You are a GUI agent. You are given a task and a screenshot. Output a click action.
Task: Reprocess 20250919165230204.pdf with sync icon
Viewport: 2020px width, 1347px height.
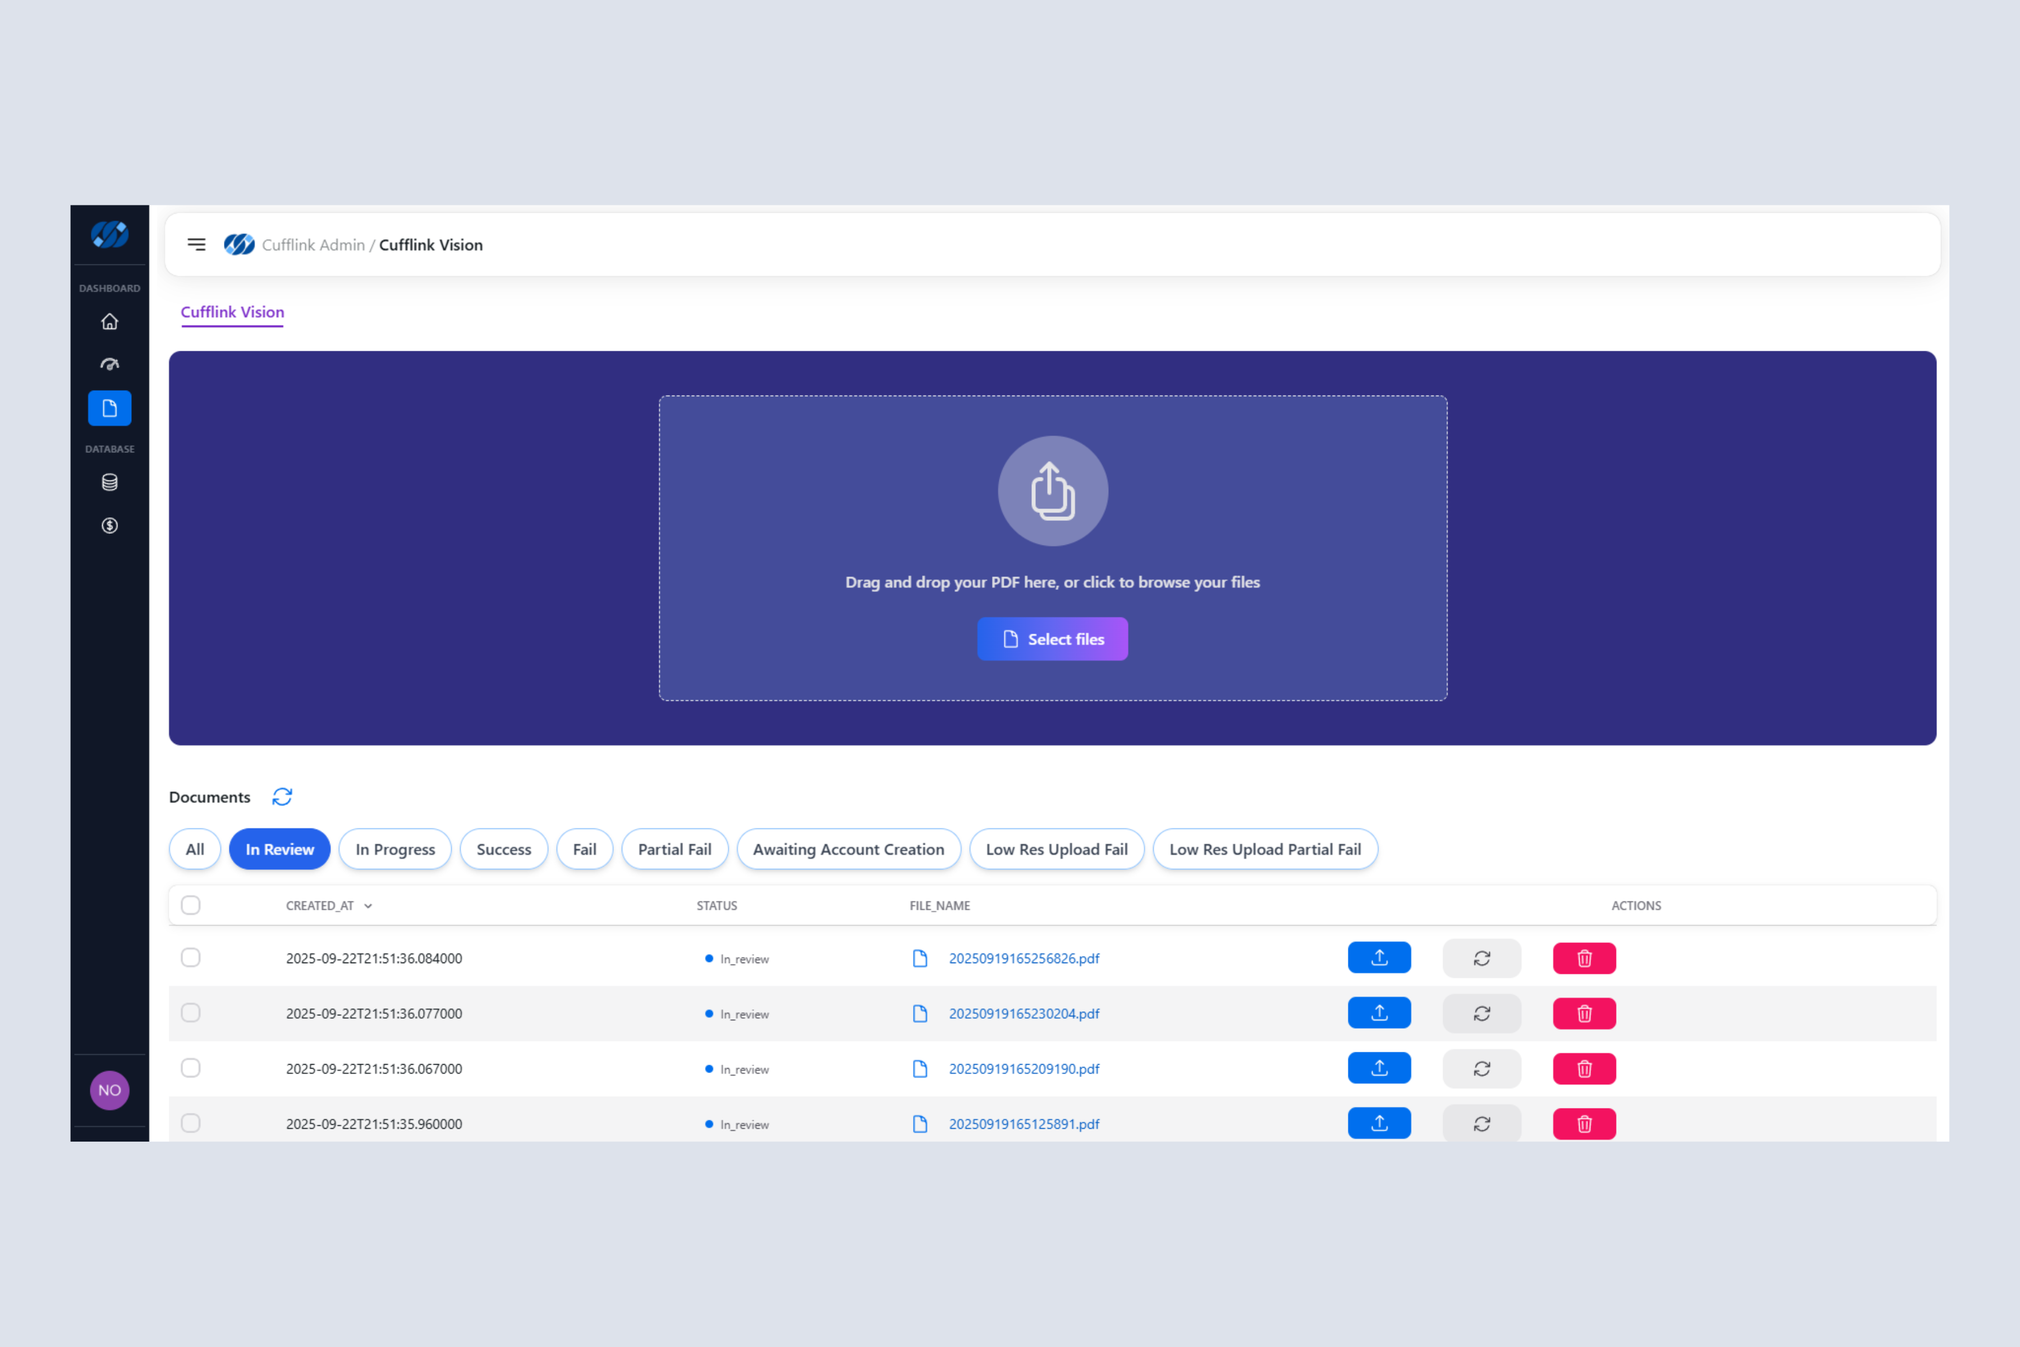click(x=1481, y=1014)
